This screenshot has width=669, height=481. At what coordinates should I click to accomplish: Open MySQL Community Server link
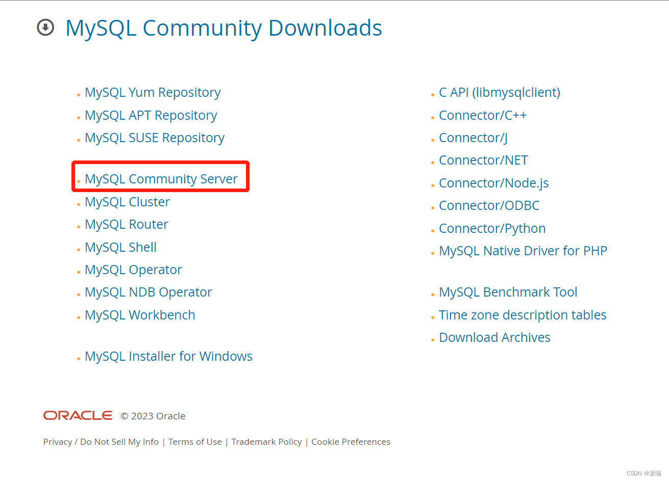(x=161, y=179)
